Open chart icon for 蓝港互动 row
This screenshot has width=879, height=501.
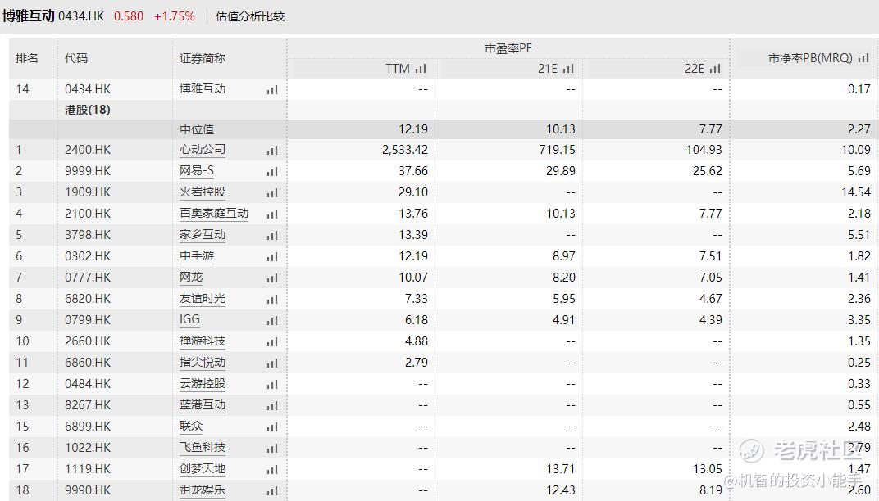(x=272, y=405)
